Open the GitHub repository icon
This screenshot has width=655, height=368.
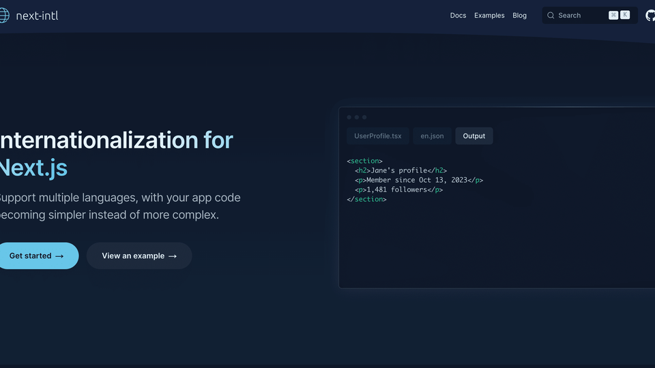pyautogui.click(x=650, y=16)
